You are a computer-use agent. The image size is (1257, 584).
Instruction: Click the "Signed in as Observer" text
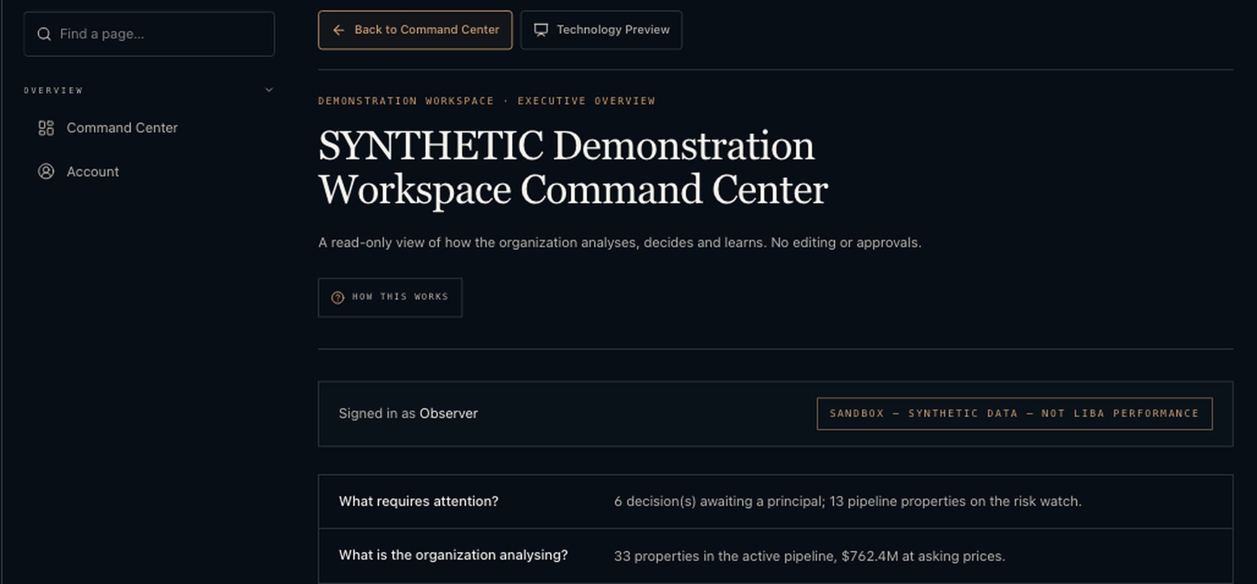click(x=408, y=414)
